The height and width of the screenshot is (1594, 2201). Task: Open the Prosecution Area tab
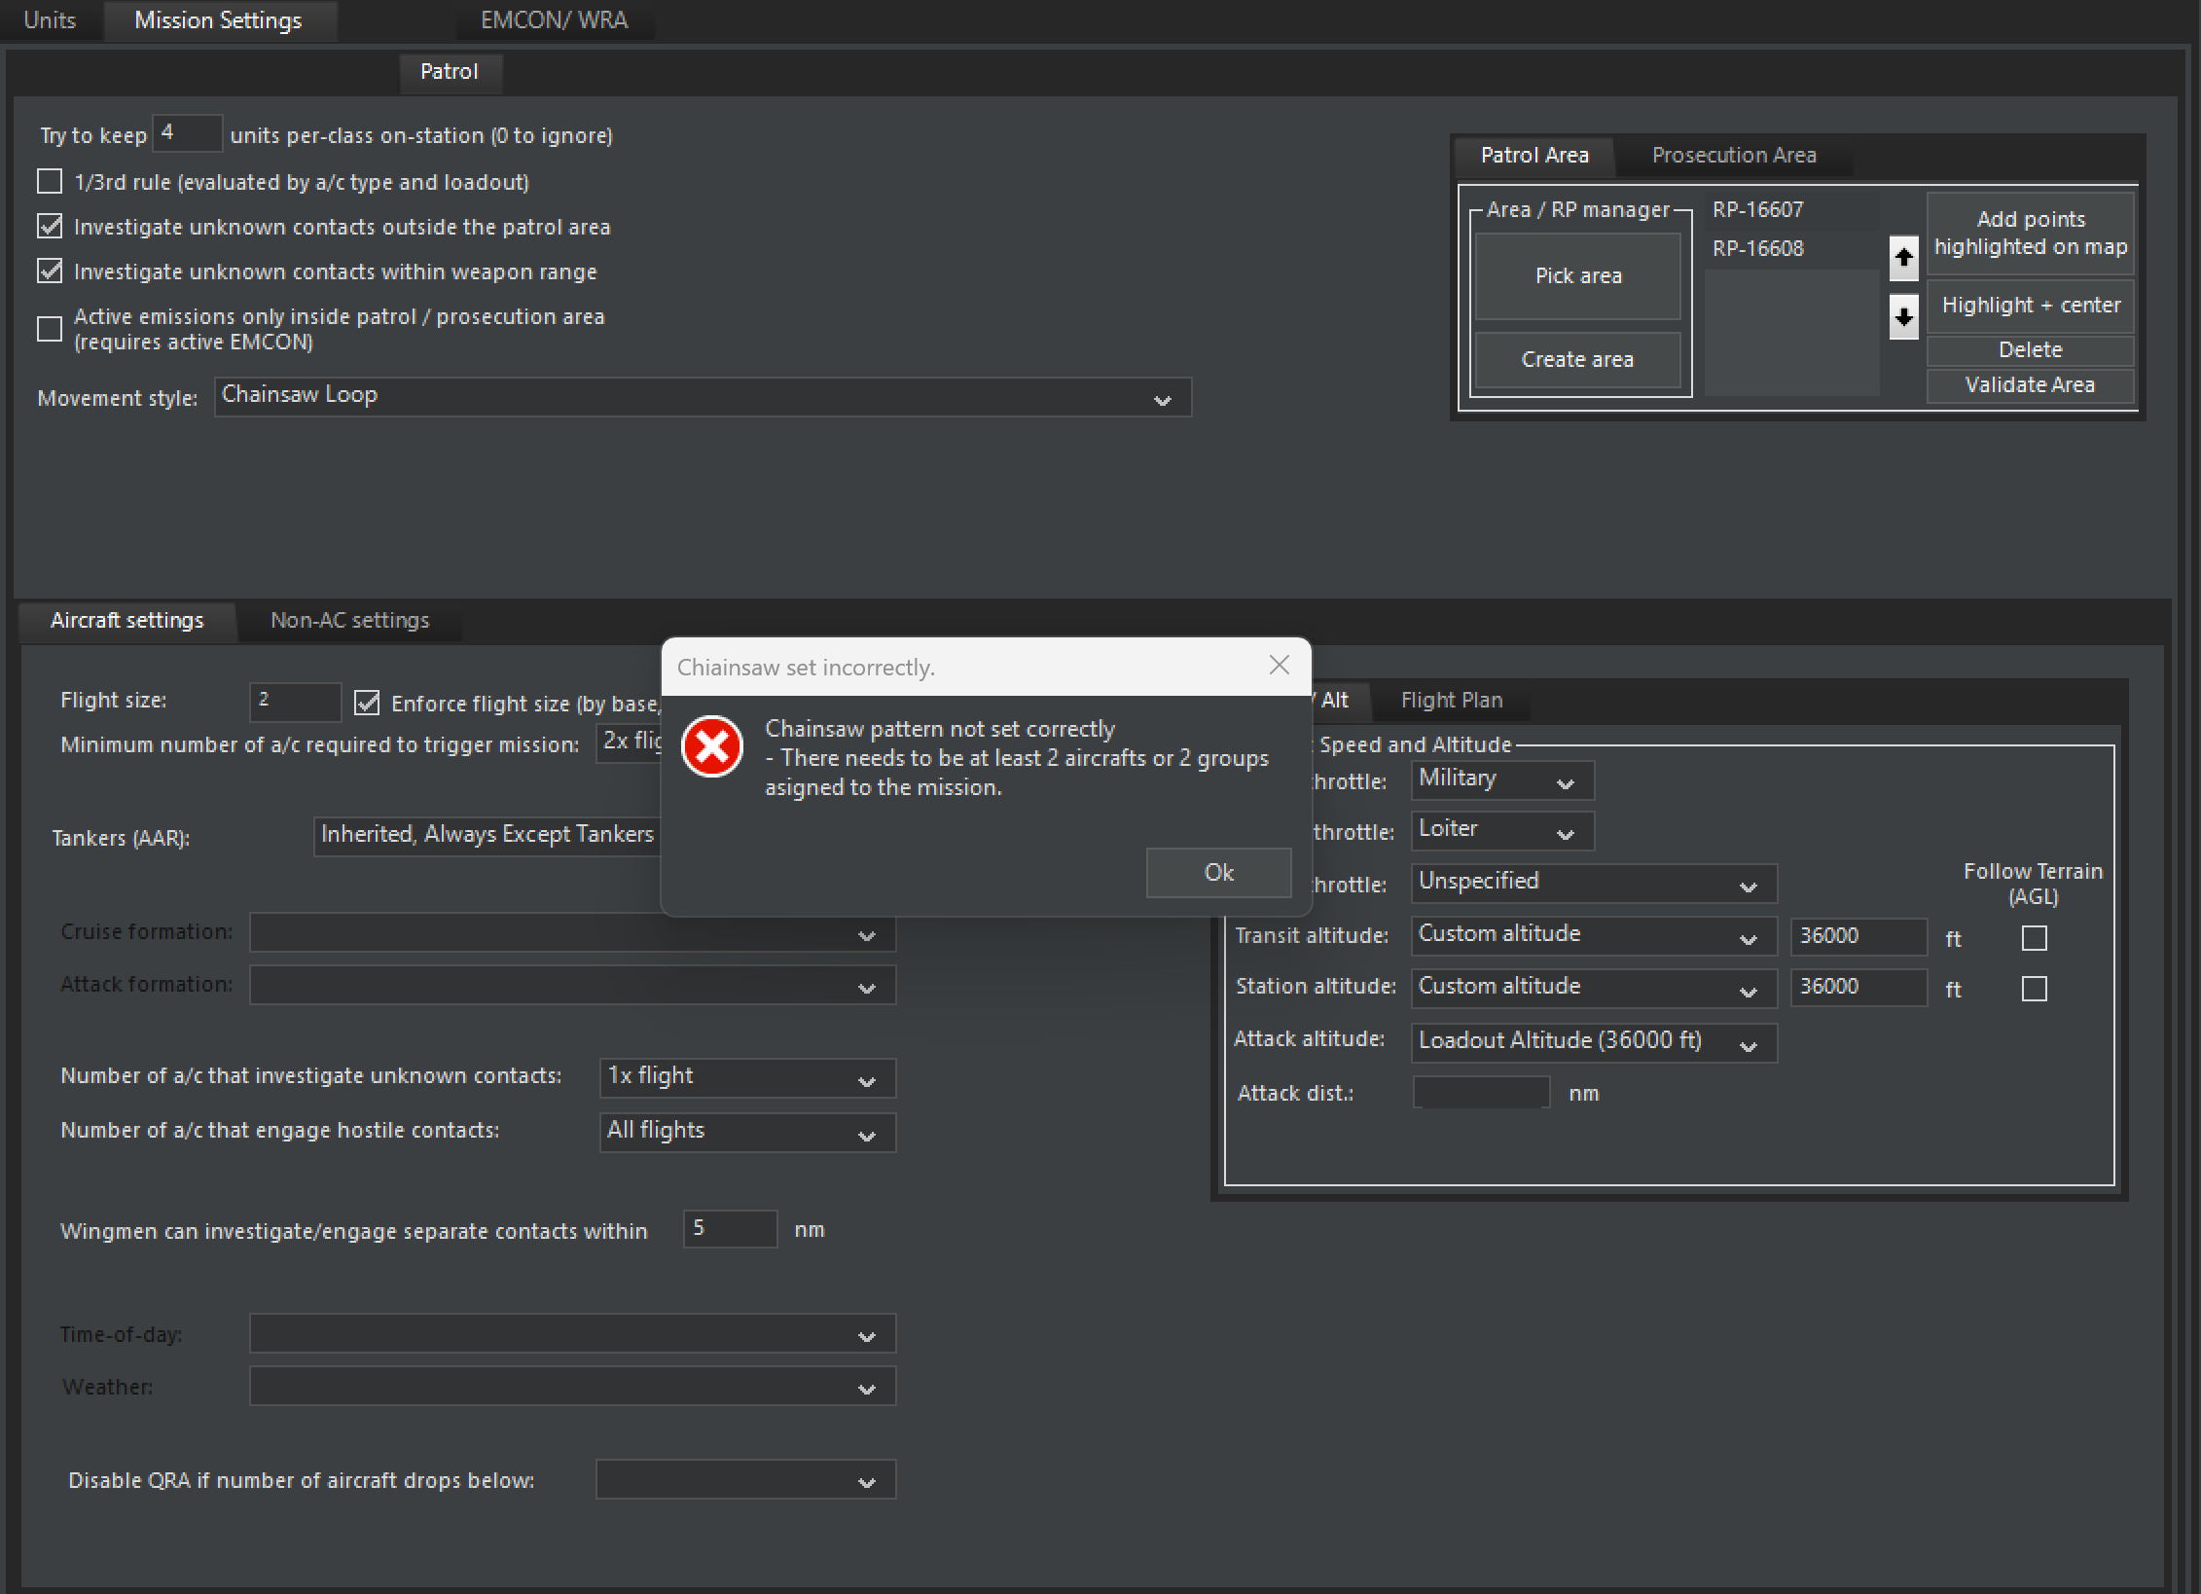click(x=1733, y=155)
